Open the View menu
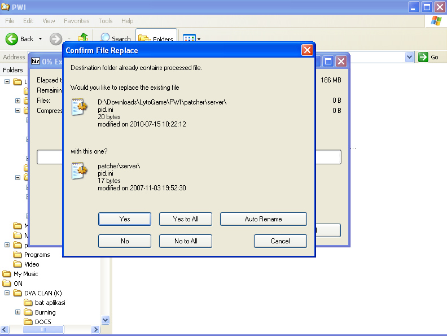 pyautogui.click(x=49, y=21)
